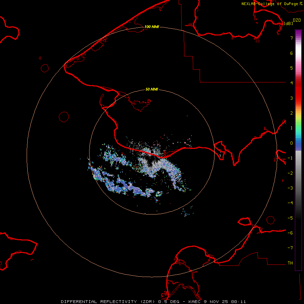Click the small red circle marker inside the 100 NMI ring
Image resolution: width=304 pixels, height=304 pixels.
click(x=64, y=117)
